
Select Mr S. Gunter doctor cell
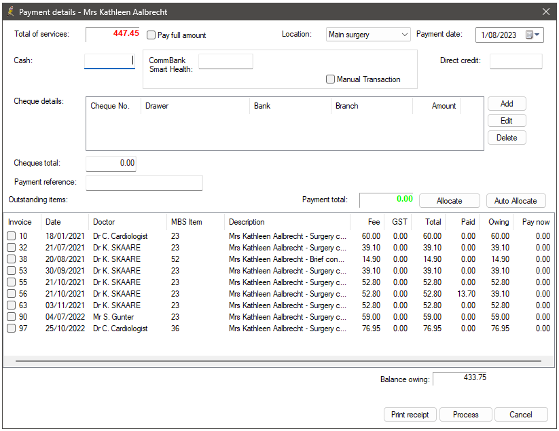113,317
